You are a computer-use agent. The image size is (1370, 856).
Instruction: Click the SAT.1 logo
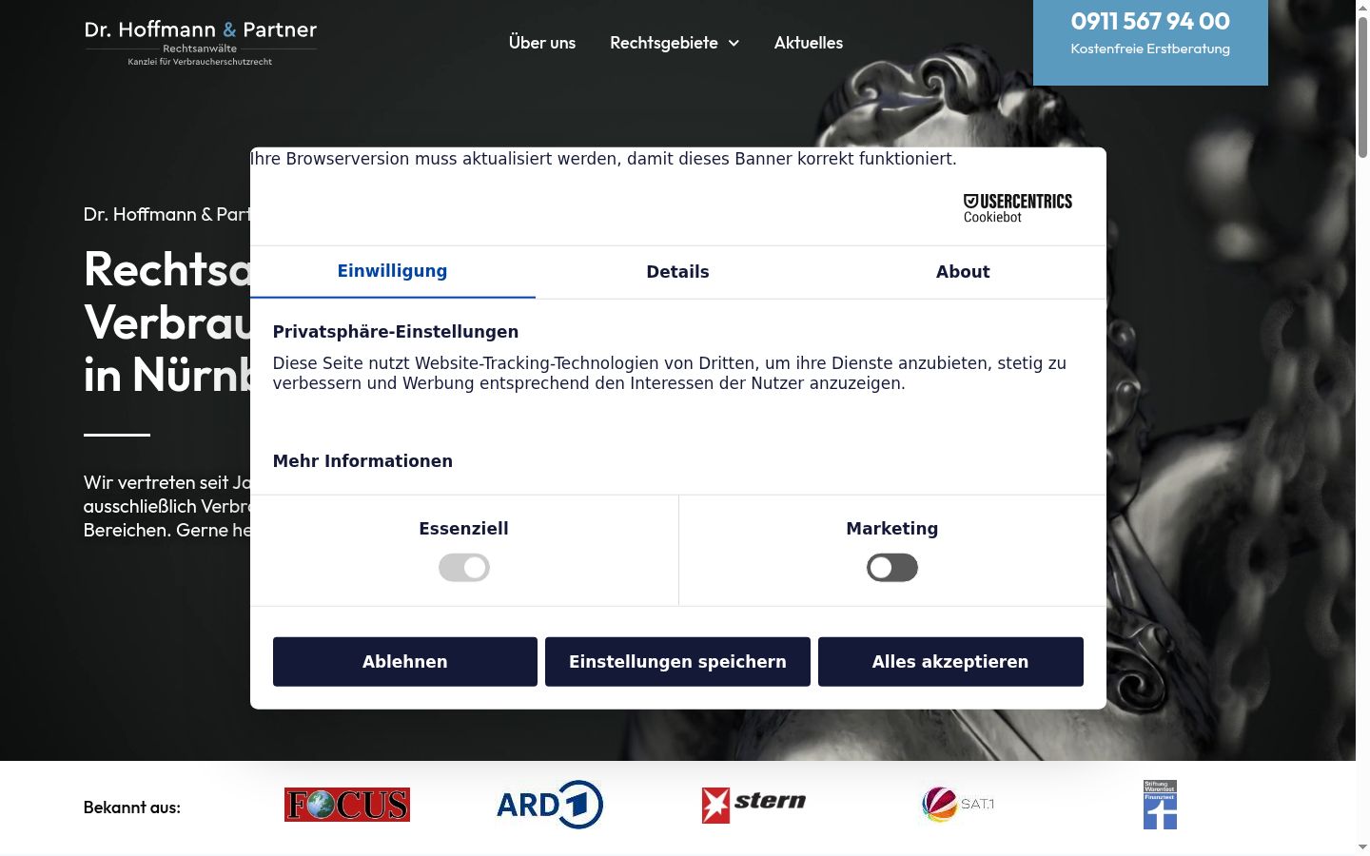(958, 805)
